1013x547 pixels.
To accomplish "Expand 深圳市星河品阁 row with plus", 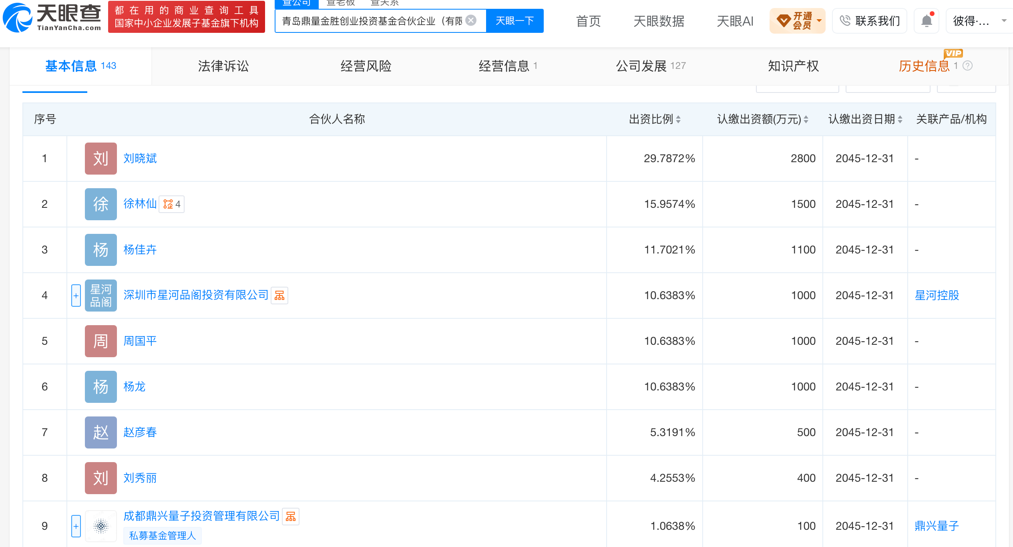I will 76,296.
